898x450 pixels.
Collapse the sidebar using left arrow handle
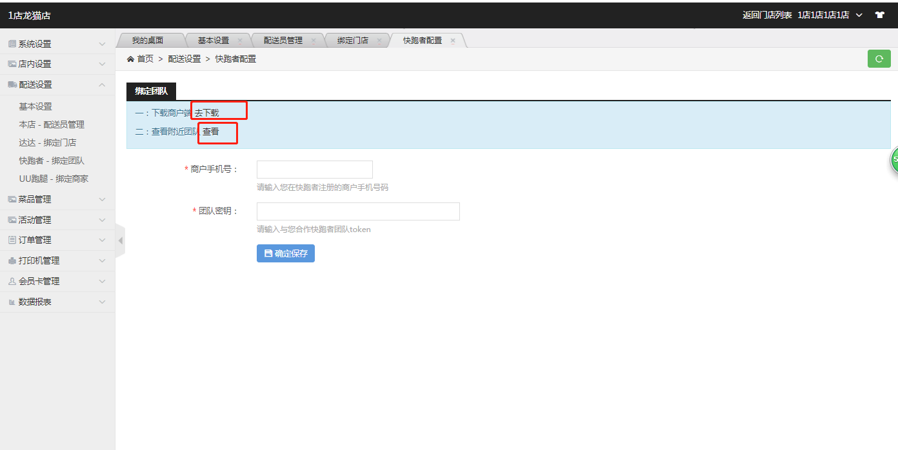tap(120, 240)
